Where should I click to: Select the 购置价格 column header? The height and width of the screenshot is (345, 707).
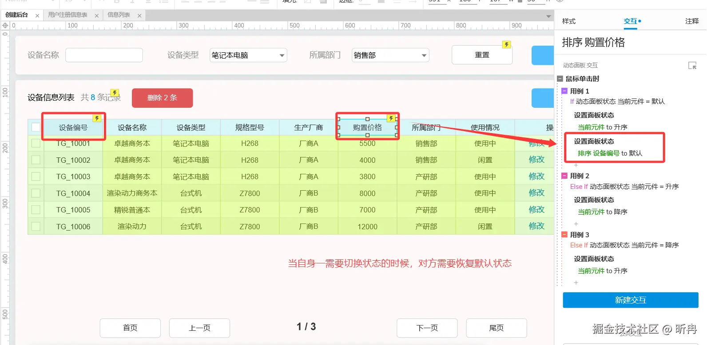(367, 127)
